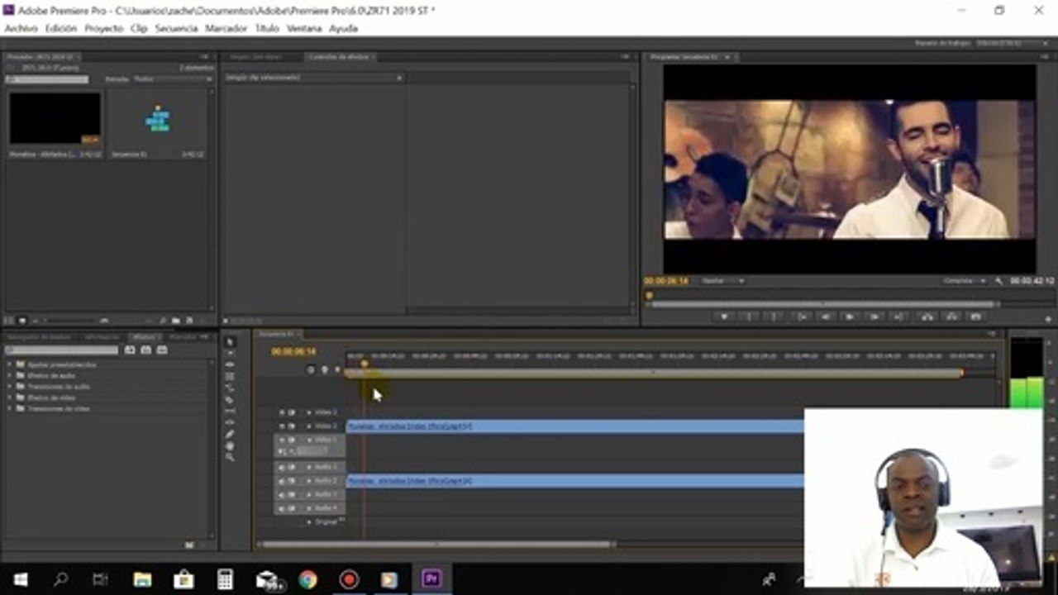Viewport: 1058px width, 595px height.
Task: Play the sequence in the Program monitor
Action: tap(850, 317)
